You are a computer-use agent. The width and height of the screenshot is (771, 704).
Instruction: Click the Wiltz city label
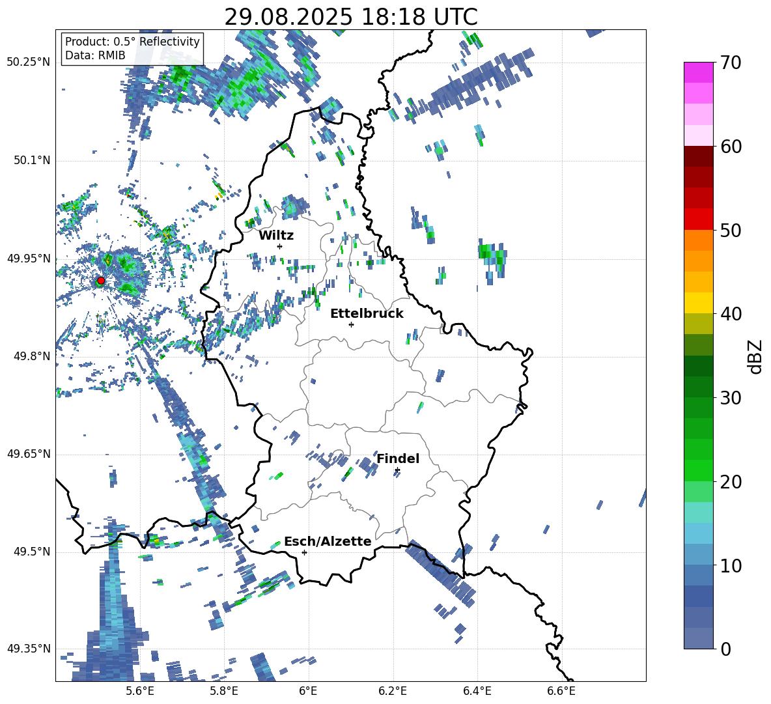[x=276, y=236]
